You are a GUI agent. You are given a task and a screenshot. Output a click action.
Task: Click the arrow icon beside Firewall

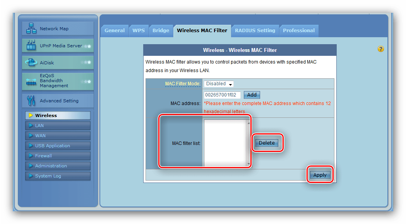pos(30,156)
